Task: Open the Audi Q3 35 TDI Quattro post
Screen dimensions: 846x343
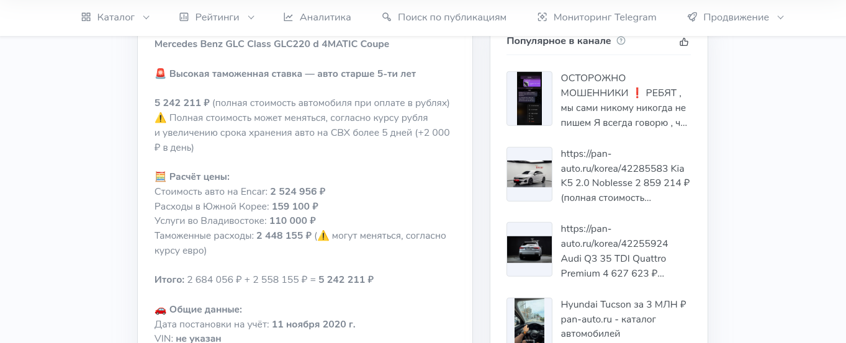Action: (x=614, y=251)
